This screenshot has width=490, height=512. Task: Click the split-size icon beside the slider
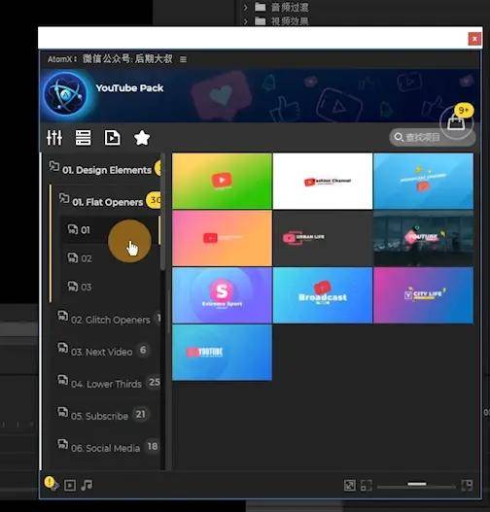367,486
